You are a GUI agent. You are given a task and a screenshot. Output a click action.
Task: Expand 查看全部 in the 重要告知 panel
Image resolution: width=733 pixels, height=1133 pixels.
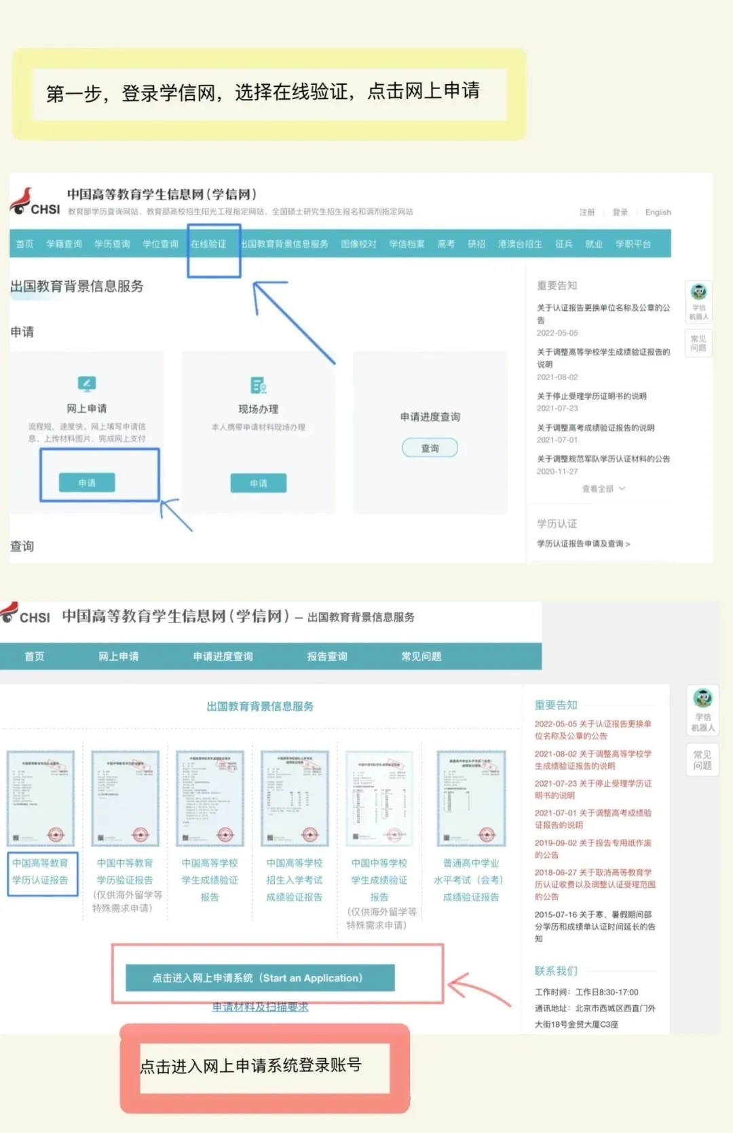coord(603,489)
